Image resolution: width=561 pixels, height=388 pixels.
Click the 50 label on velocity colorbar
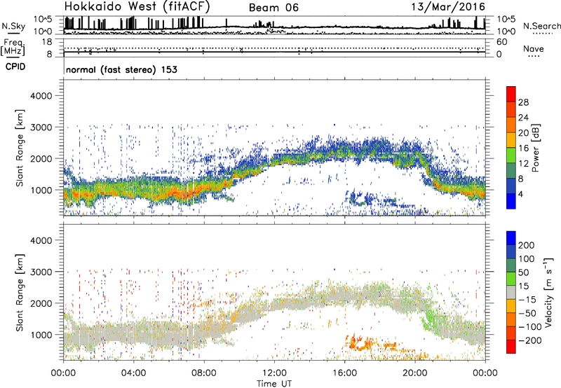coord(523,272)
